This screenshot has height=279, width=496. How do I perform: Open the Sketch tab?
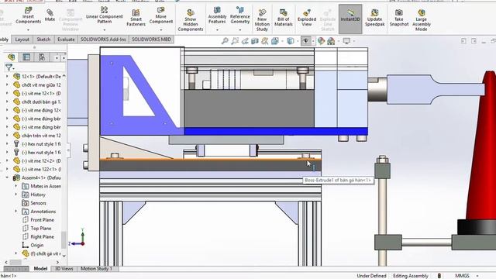pyautogui.click(x=43, y=40)
